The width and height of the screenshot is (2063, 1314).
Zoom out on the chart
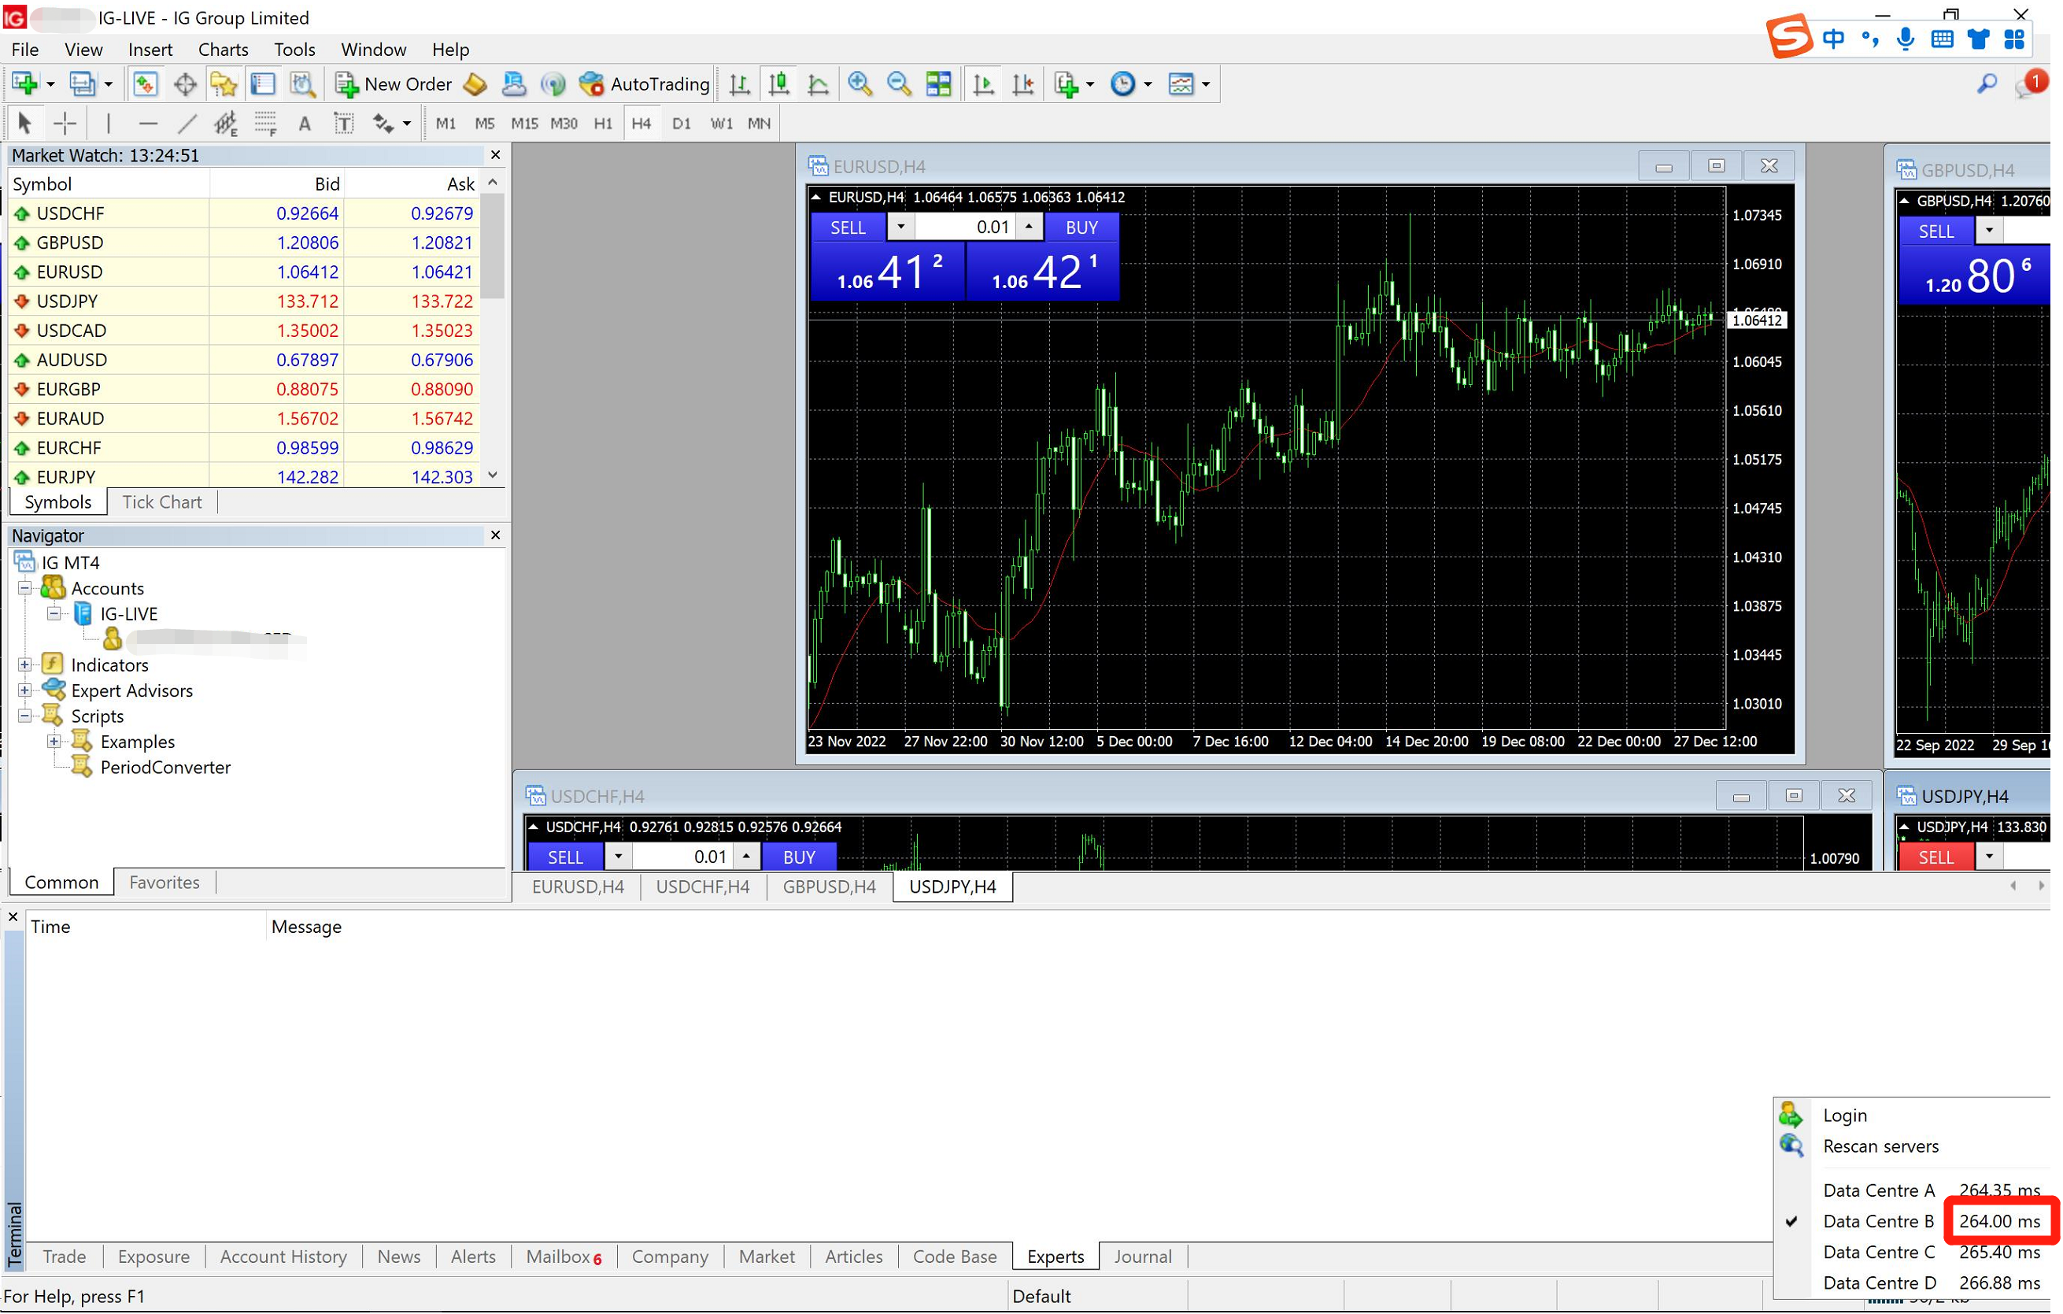pyautogui.click(x=899, y=84)
